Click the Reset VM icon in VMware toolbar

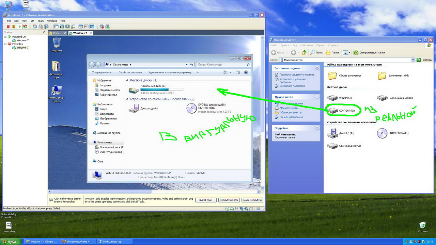[25, 27]
